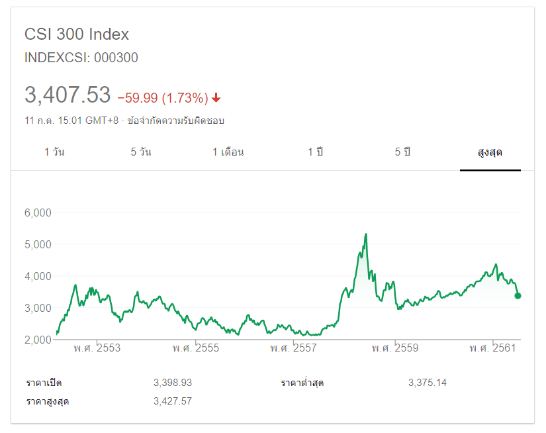Click the พ.ศ. 2557 axis label
The height and width of the screenshot is (433, 546).
tap(293, 348)
